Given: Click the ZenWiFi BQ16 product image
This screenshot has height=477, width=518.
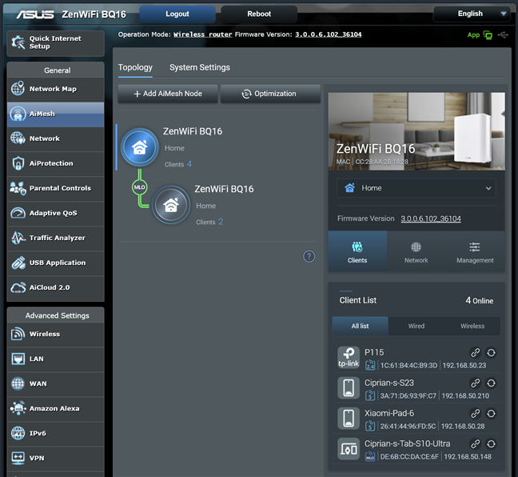Looking at the screenshot, I should click(x=416, y=131).
